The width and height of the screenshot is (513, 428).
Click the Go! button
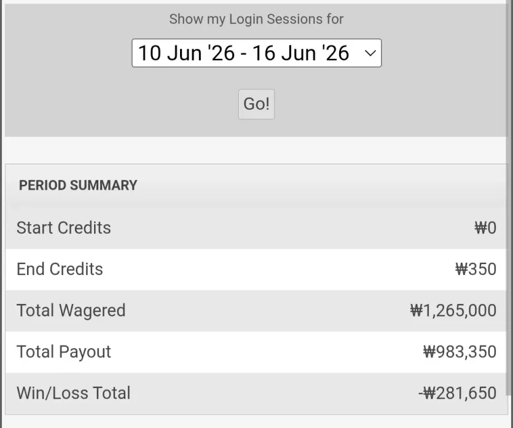[257, 104]
